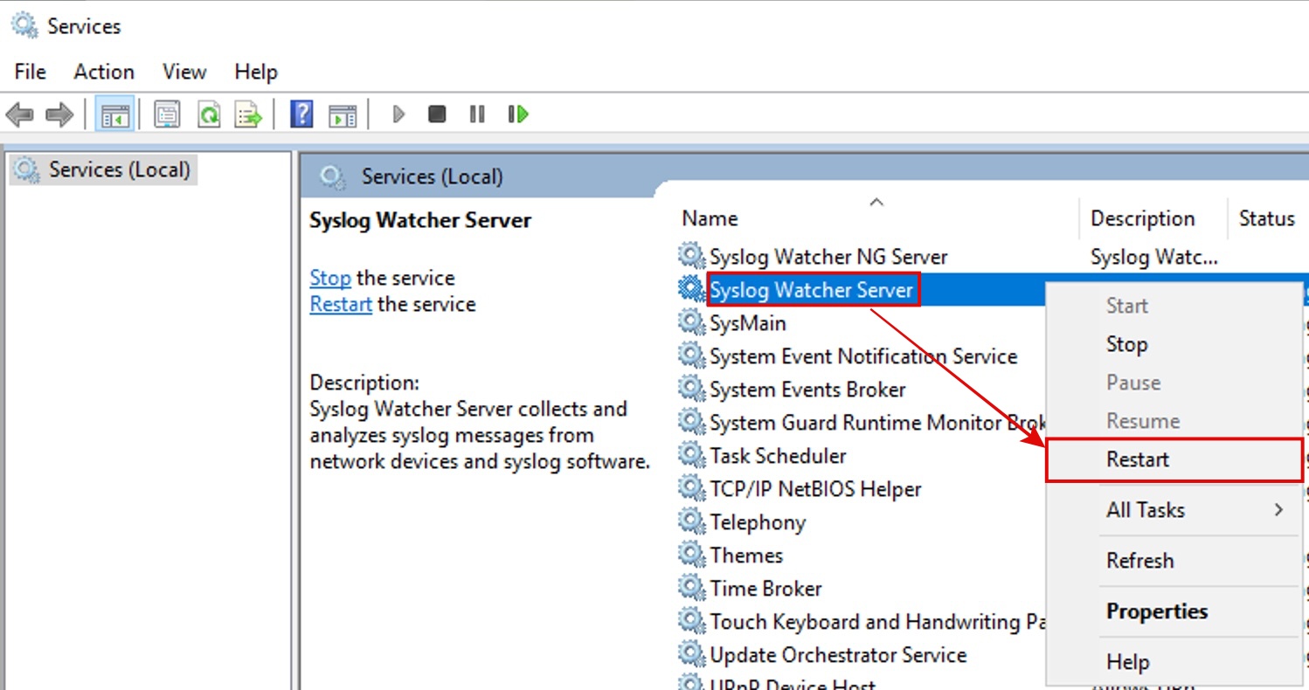Open the Action menu

pyautogui.click(x=104, y=72)
